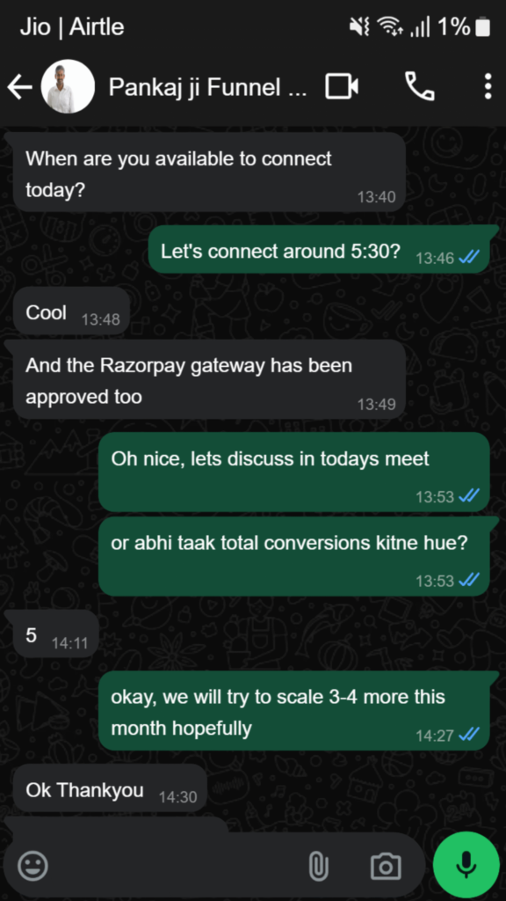The width and height of the screenshot is (506, 901).
Task: Select the Razorpay gateway approved message
Action: 209,380
